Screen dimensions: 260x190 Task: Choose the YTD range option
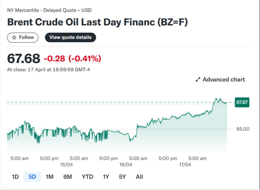(87, 177)
